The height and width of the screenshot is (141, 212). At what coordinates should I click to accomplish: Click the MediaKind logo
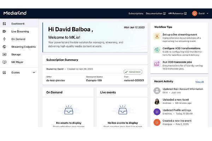[x=15, y=13]
